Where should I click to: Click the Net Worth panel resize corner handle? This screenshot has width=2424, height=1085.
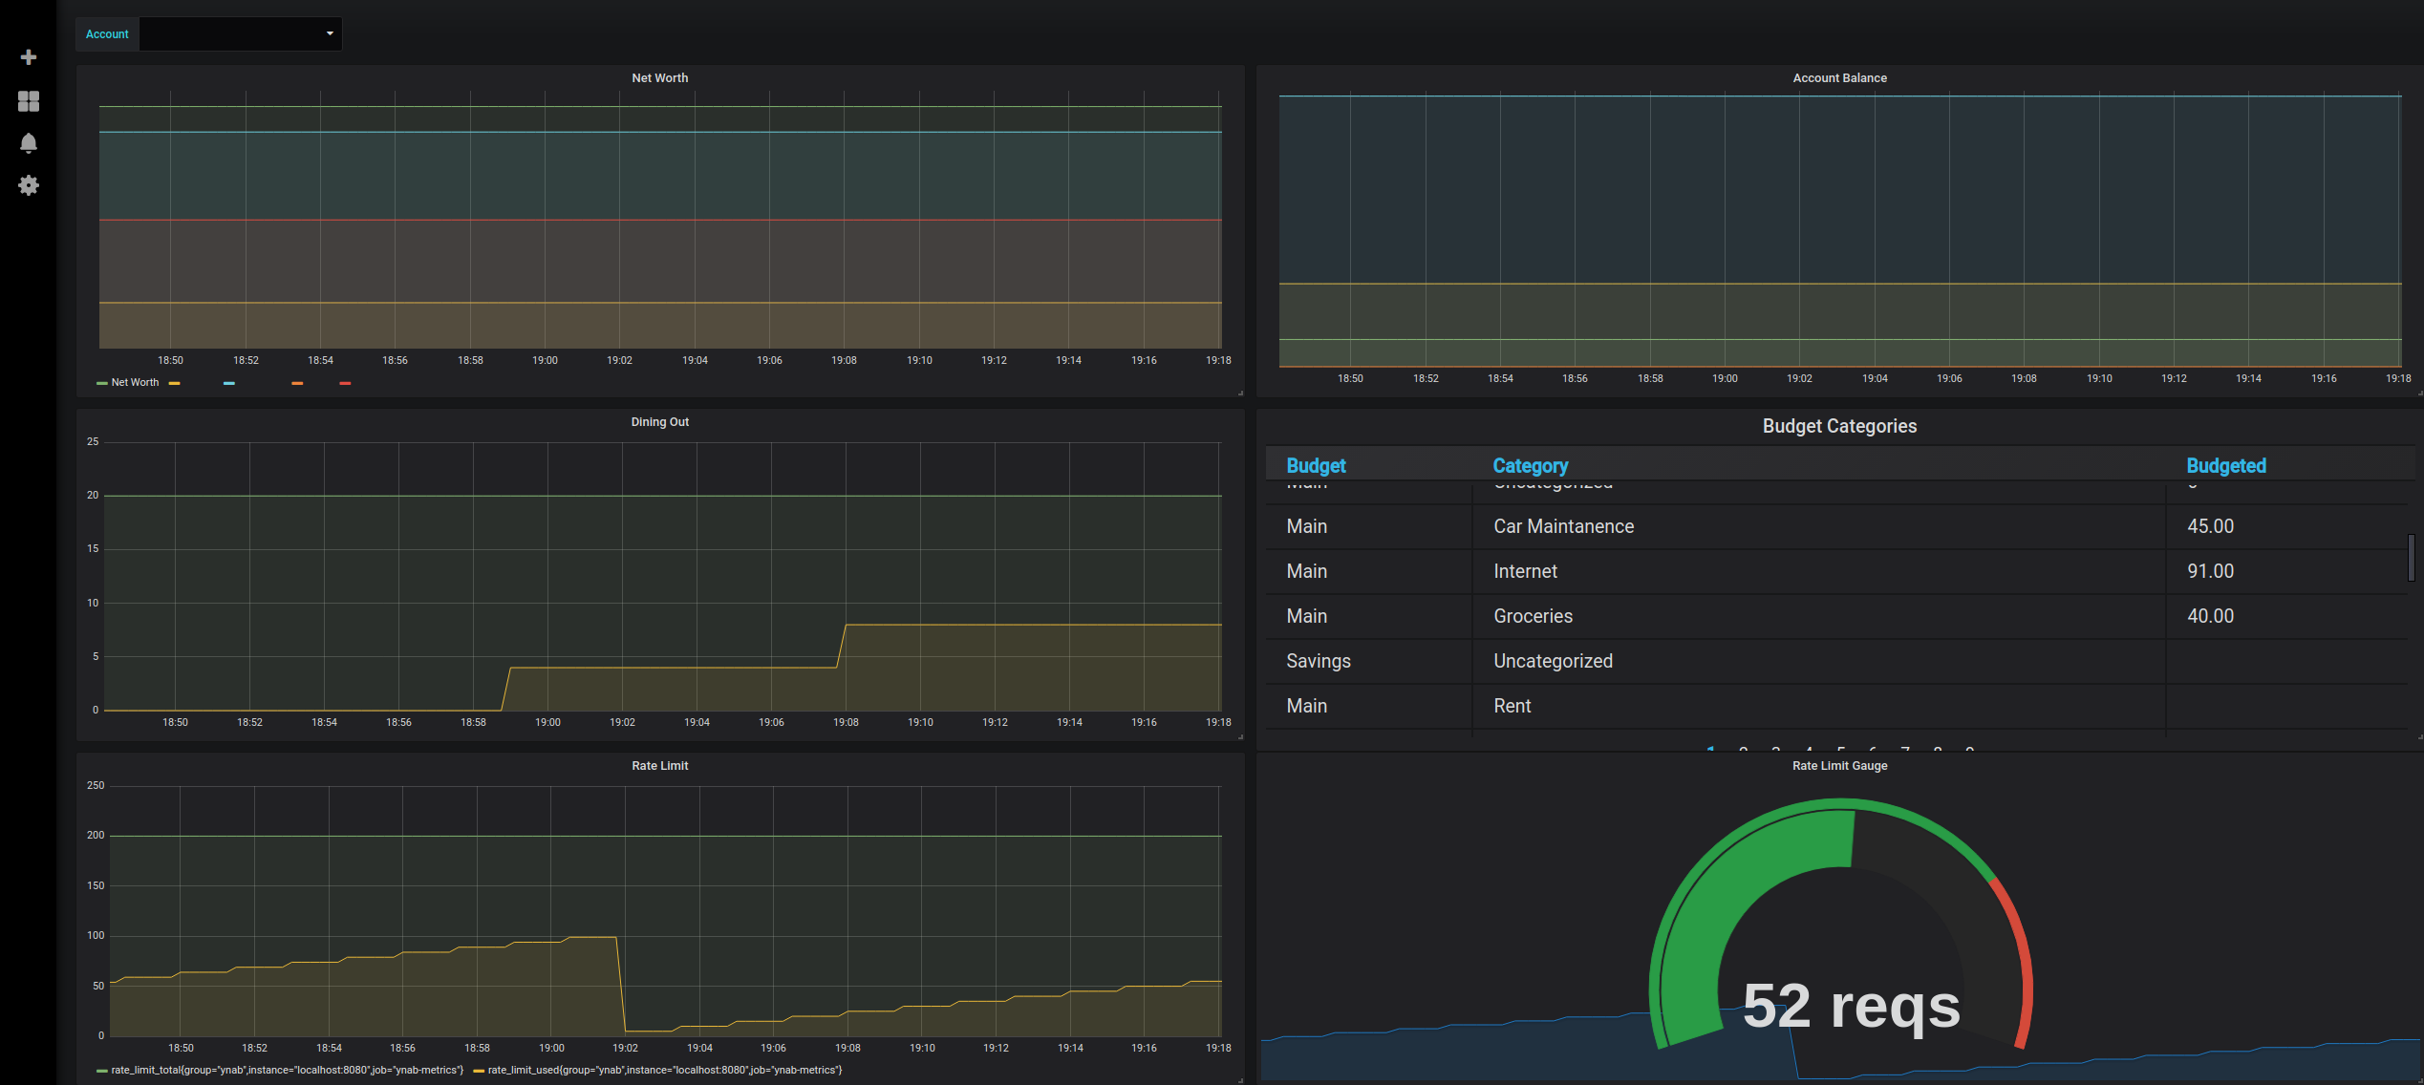click(x=1240, y=393)
